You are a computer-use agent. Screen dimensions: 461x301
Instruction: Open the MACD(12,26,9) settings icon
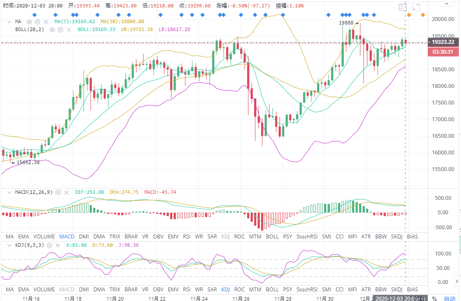click(x=58, y=192)
